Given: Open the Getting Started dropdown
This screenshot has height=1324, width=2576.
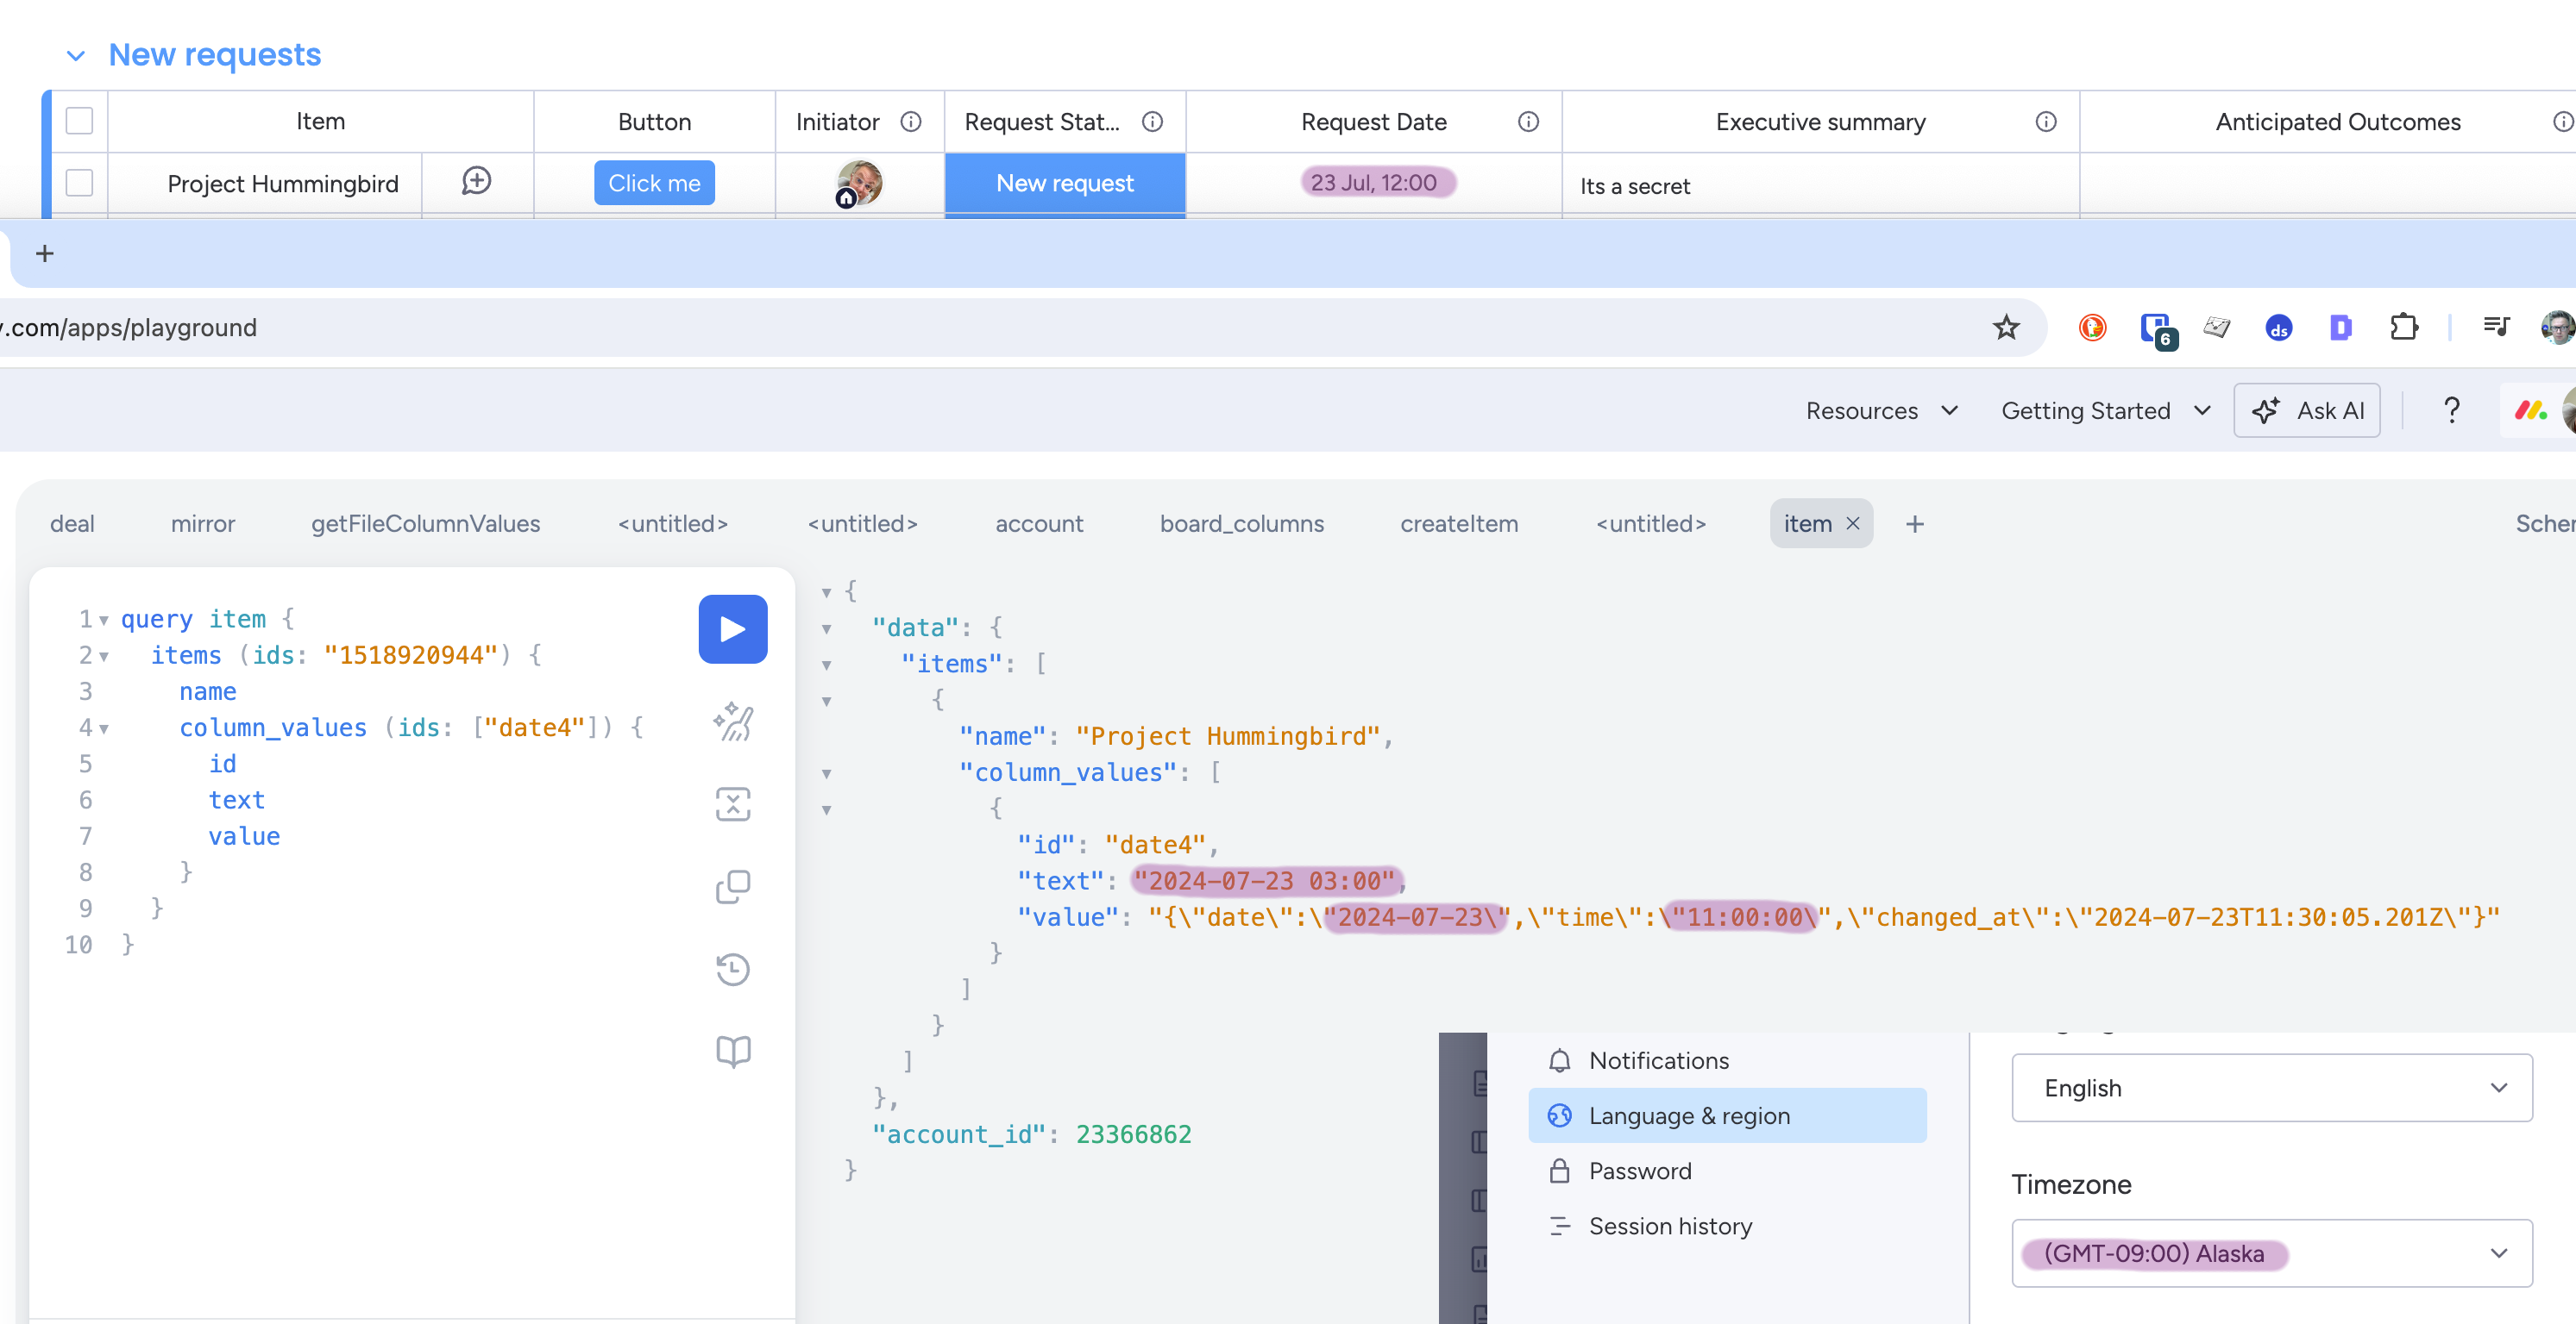Looking at the screenshot, I should click(2105, 410).
